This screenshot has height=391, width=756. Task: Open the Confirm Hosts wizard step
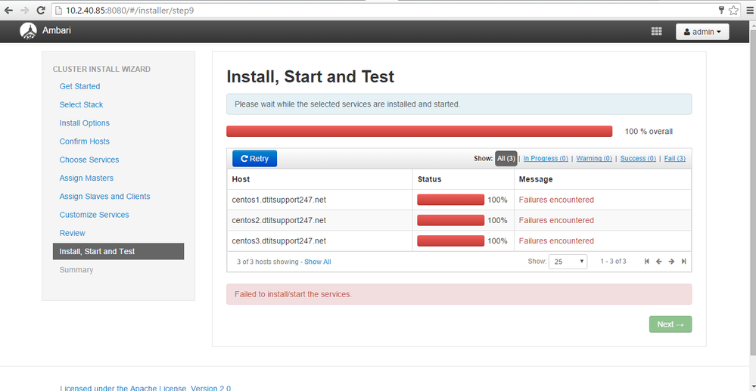84,141
